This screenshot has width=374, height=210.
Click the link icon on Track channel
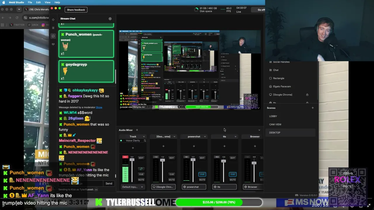(141, 169)
